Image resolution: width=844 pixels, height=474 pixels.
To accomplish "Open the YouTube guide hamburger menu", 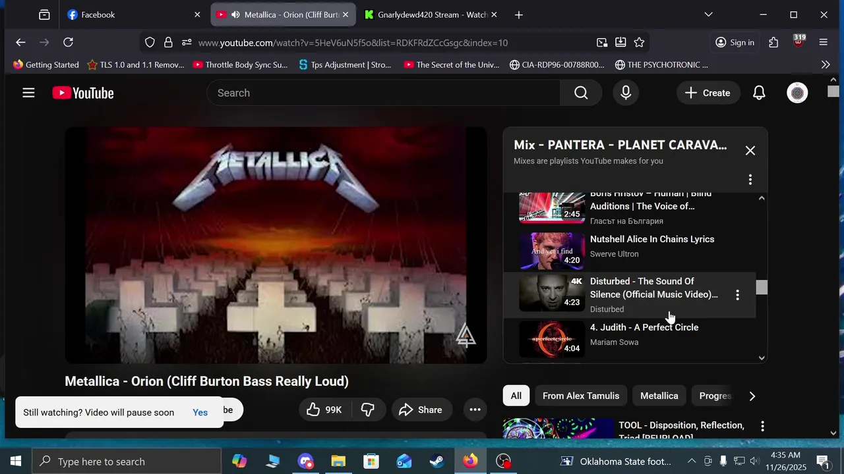I will tap(28, 93).
